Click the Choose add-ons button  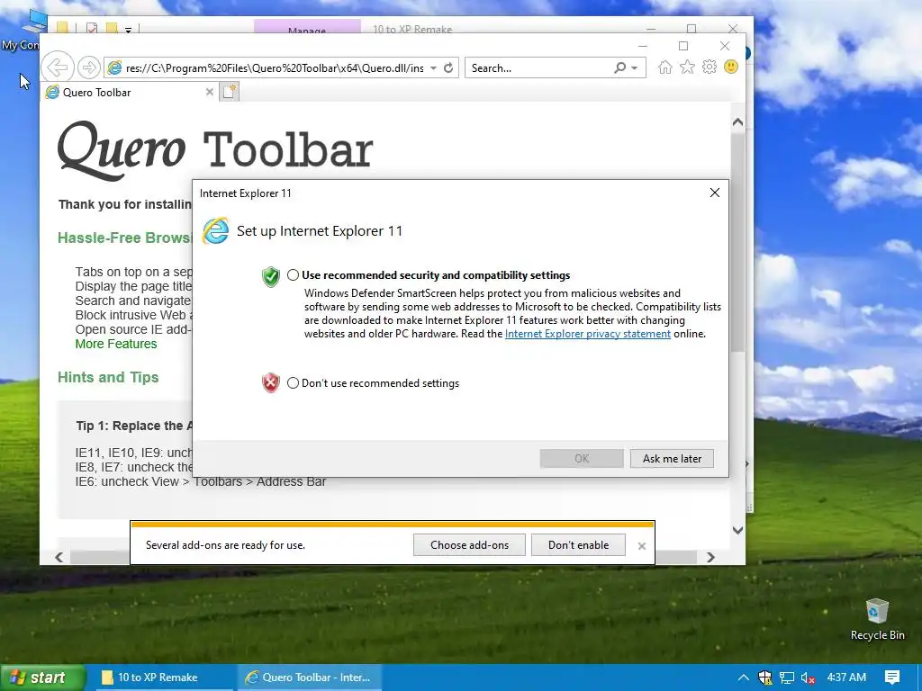tap(469, 544)
